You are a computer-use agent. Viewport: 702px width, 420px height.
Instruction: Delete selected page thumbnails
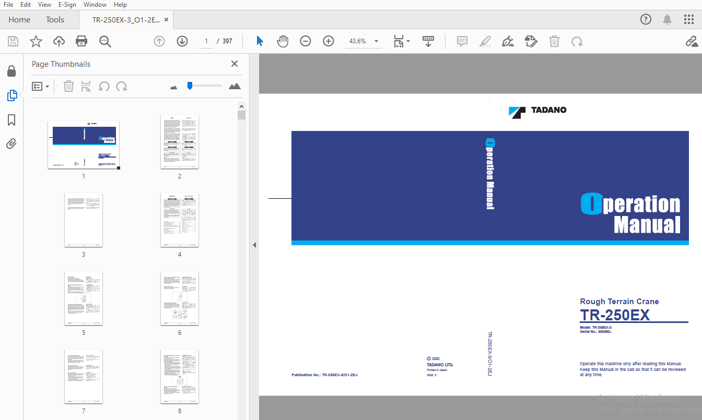point(68,86)
